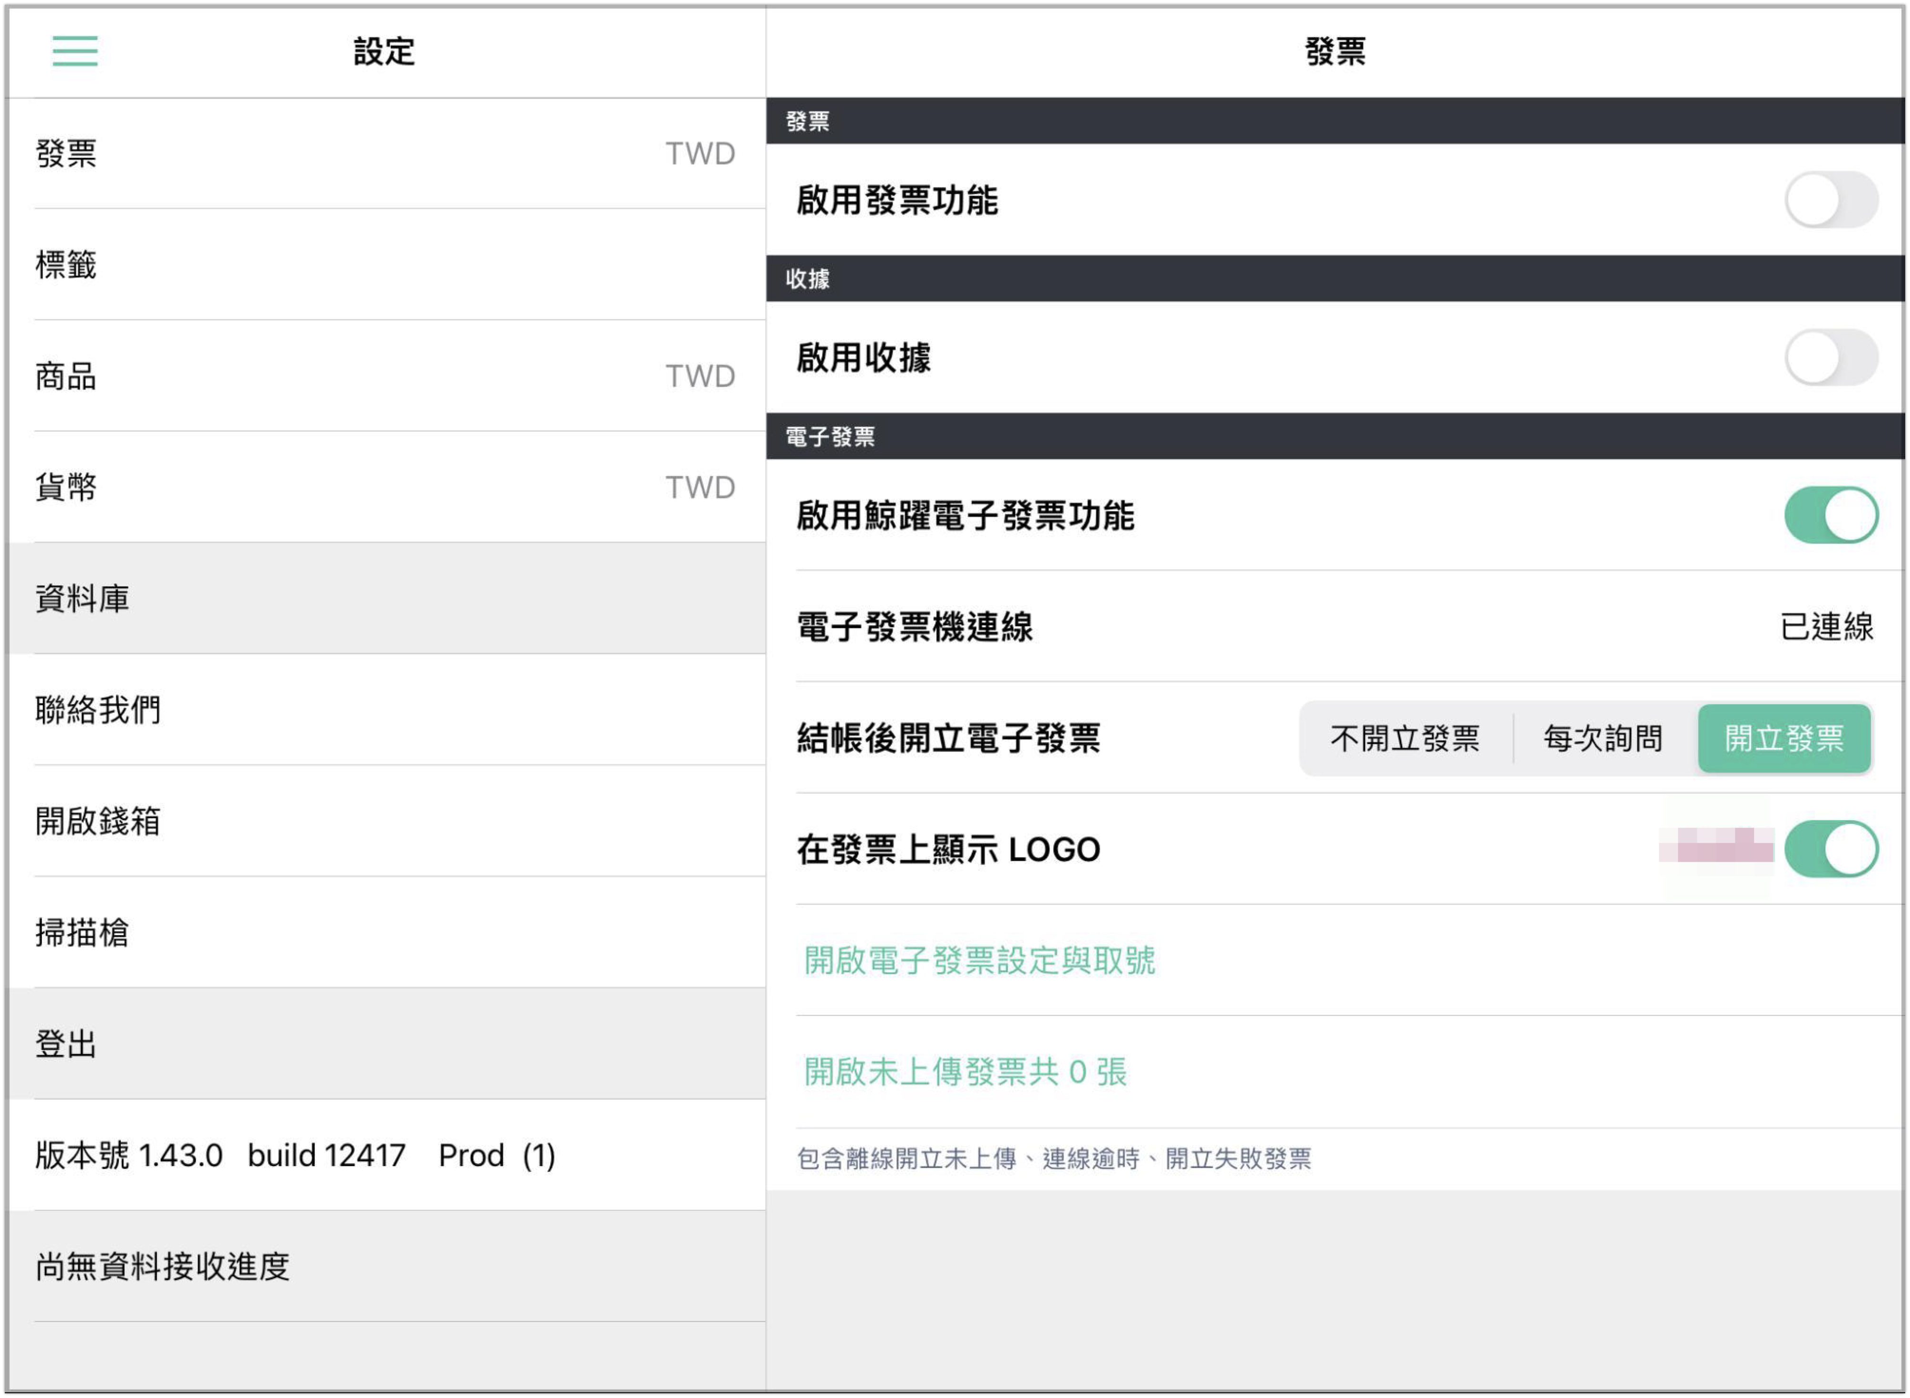Open the hamburger menu icon
Screen dimensions: 1910x1398
click(75, 51)
